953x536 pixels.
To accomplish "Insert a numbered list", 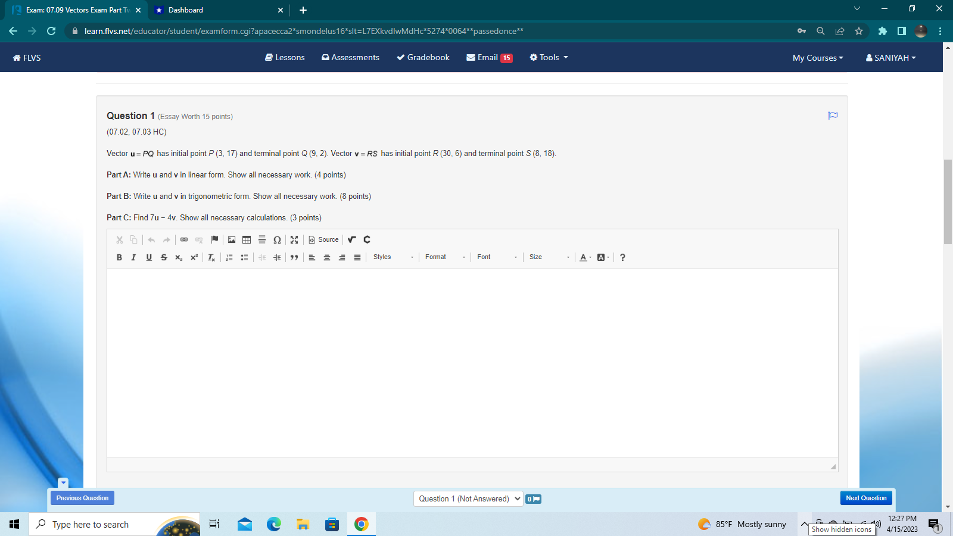I will coord(229,257).
